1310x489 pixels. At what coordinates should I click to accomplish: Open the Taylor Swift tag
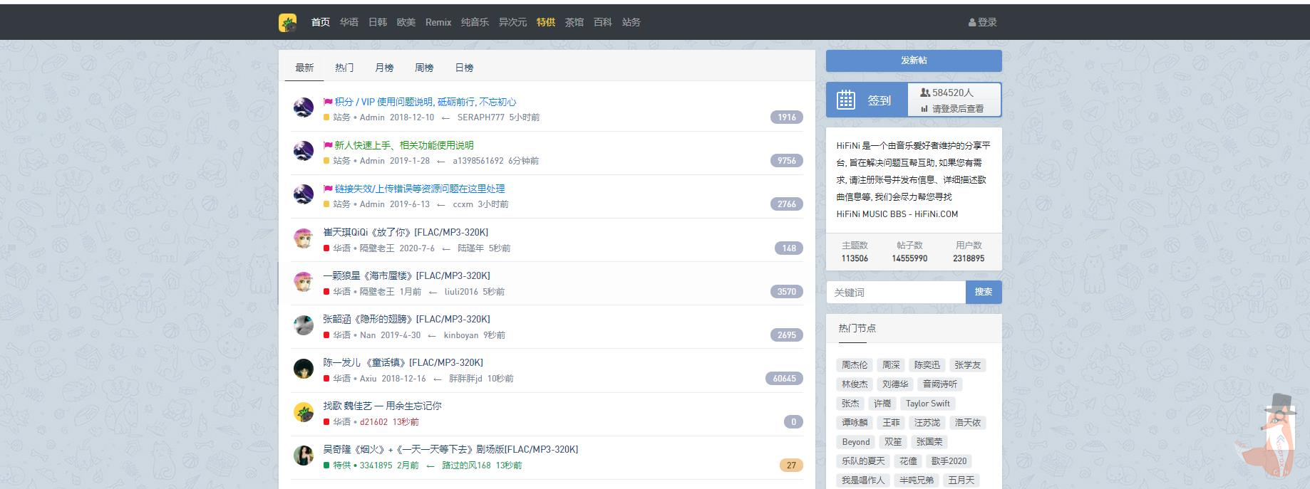coord(927,404)
